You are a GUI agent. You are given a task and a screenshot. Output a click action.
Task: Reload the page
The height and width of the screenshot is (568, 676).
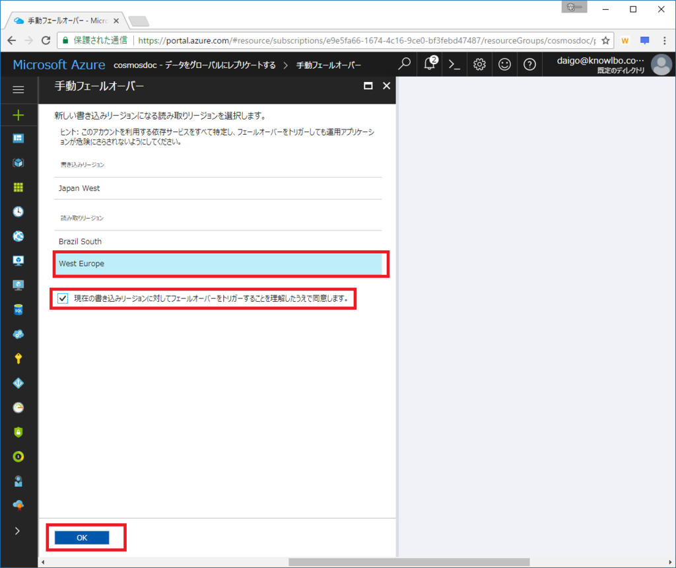click(x=46, y=40)
